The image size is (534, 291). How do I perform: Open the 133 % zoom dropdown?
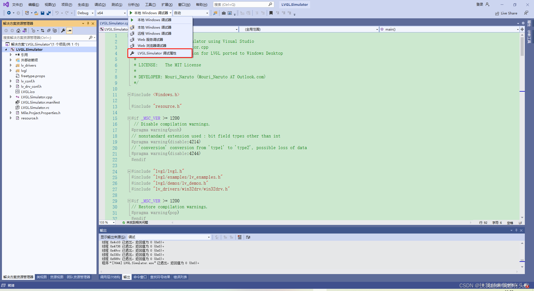click(107, 222)
